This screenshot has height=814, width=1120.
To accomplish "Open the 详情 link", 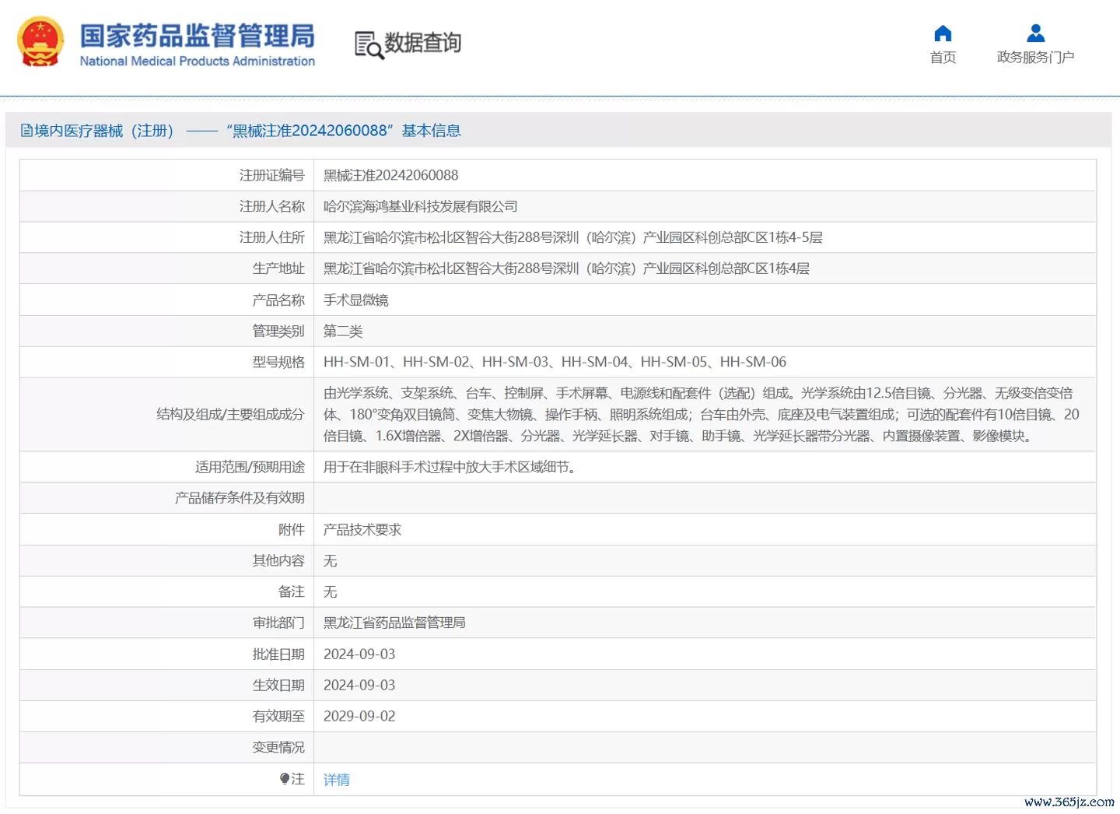I will coord(337,780).
